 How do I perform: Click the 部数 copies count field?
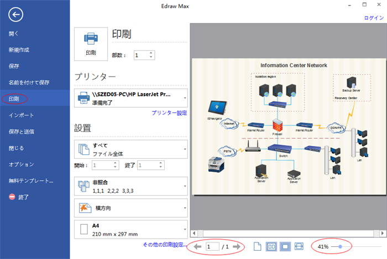point(140,55)
